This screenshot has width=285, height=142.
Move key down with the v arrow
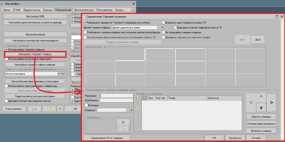(261, 107)
